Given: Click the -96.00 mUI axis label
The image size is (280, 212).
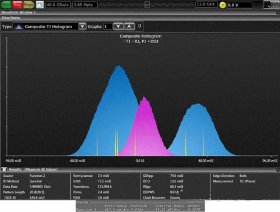Looking at the screenshot, I should point(13,161).
